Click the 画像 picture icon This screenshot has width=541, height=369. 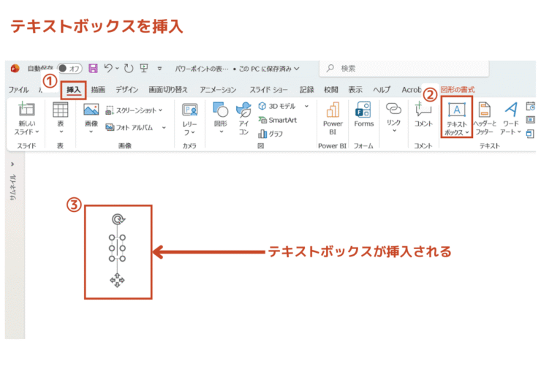point(91,110)
